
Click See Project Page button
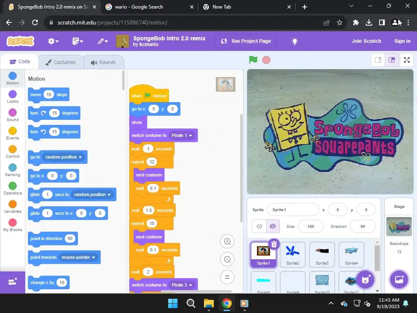point(246,41)
